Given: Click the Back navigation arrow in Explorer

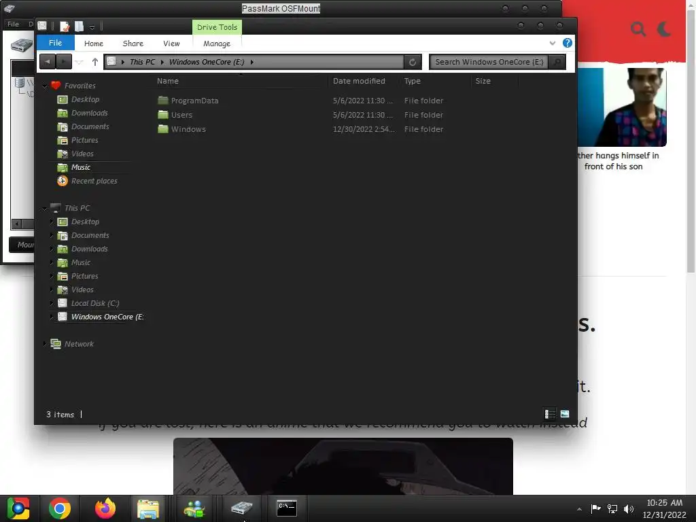Looking at the screenshot, I should [x=48, y=62].
